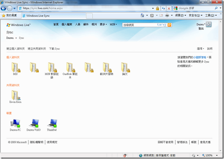Click the Google search magnifier icon
This screenshot has width=224, height=159.
click(216, 8)
